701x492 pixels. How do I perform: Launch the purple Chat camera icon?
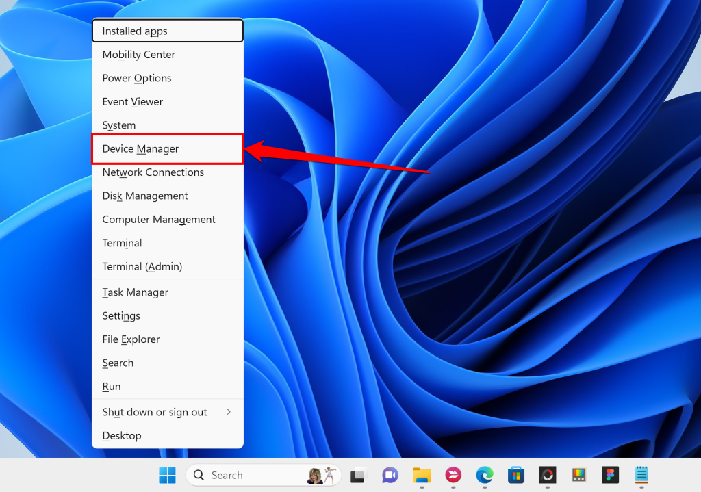[390, 475]
